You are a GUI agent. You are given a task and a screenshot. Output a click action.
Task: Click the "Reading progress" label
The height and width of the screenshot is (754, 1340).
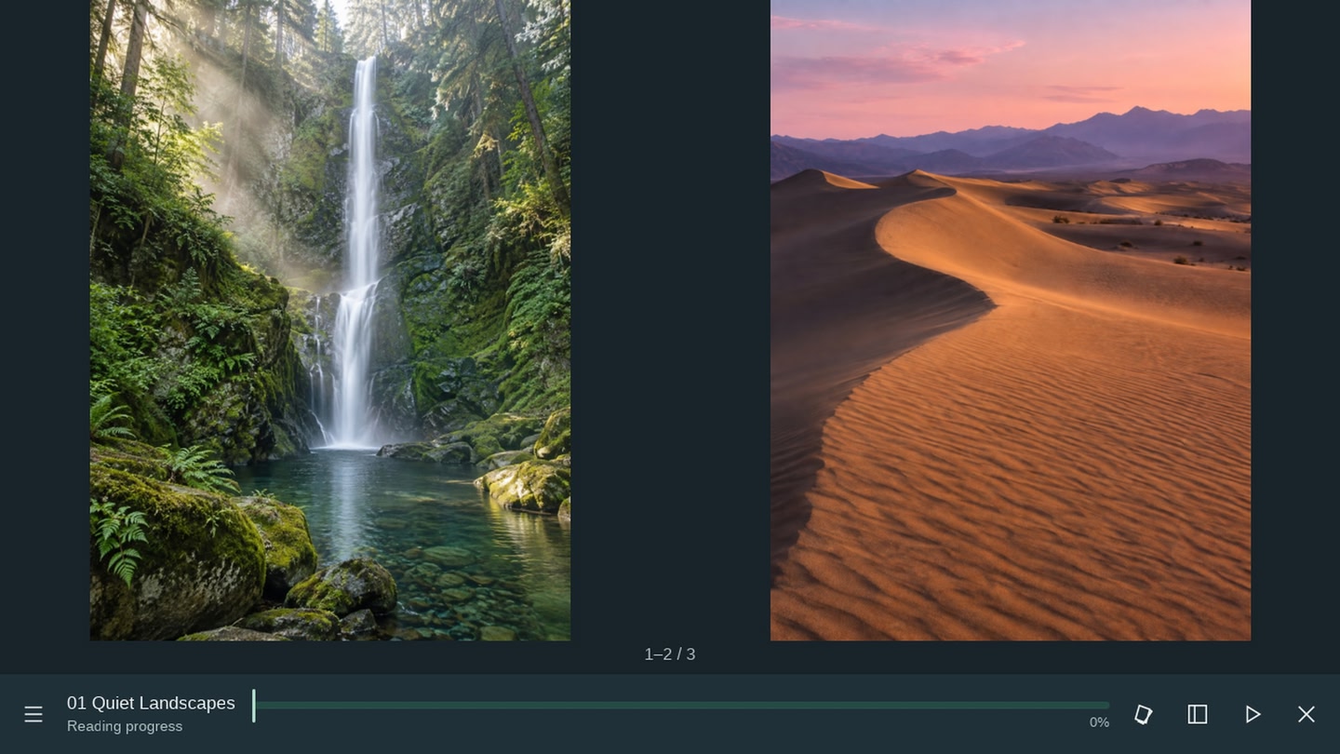tap(125, 726)
